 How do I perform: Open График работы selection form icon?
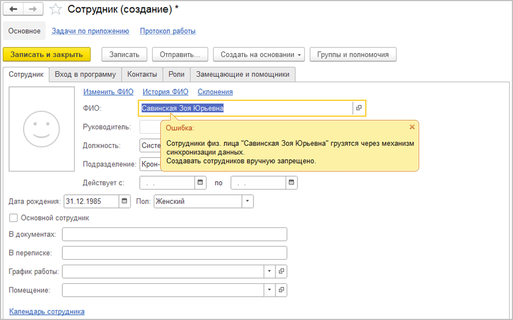coord(281,271)
